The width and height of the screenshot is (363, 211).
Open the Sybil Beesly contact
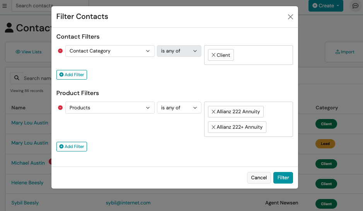[25, 203]
